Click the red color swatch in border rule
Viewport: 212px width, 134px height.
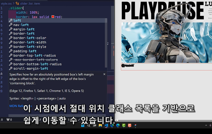click(53, 17)
